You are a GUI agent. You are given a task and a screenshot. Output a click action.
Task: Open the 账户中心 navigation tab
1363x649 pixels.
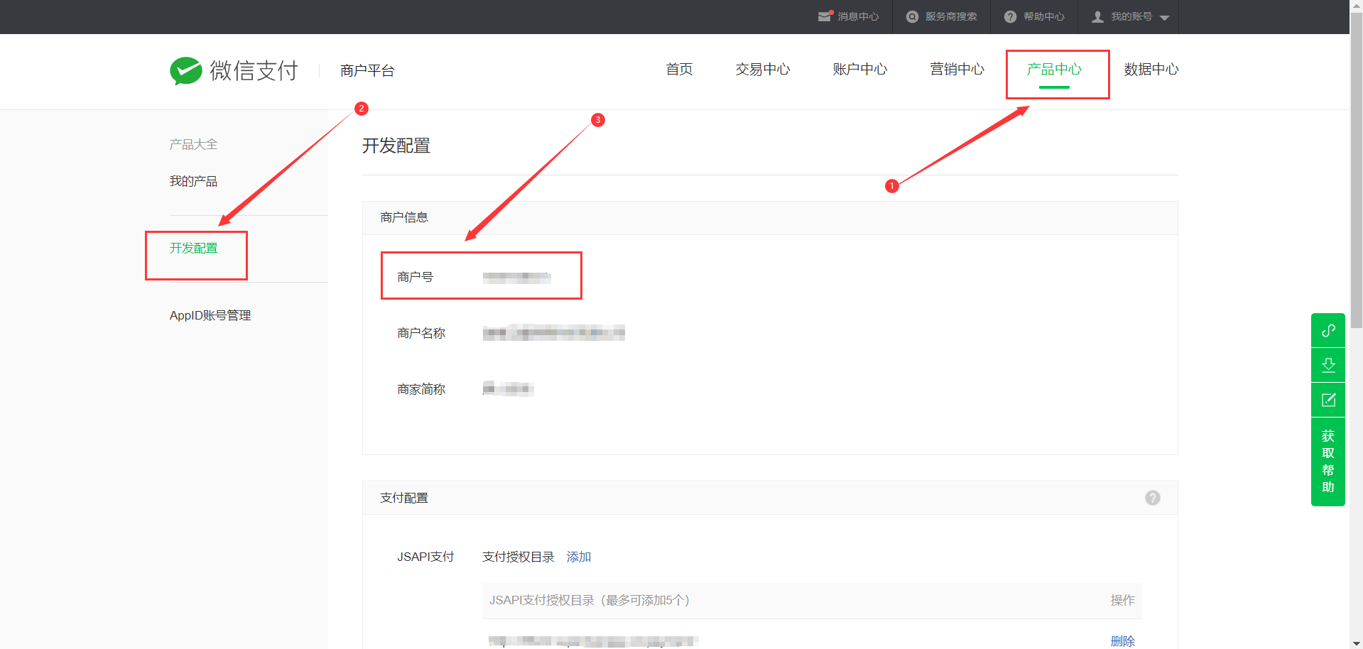tap(860, 70)
